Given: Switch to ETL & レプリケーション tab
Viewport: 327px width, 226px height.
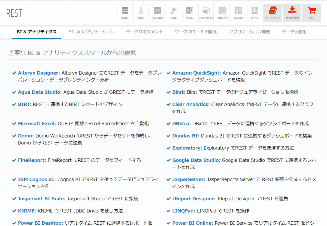Looking at the screenshot, I should point(91,32).
